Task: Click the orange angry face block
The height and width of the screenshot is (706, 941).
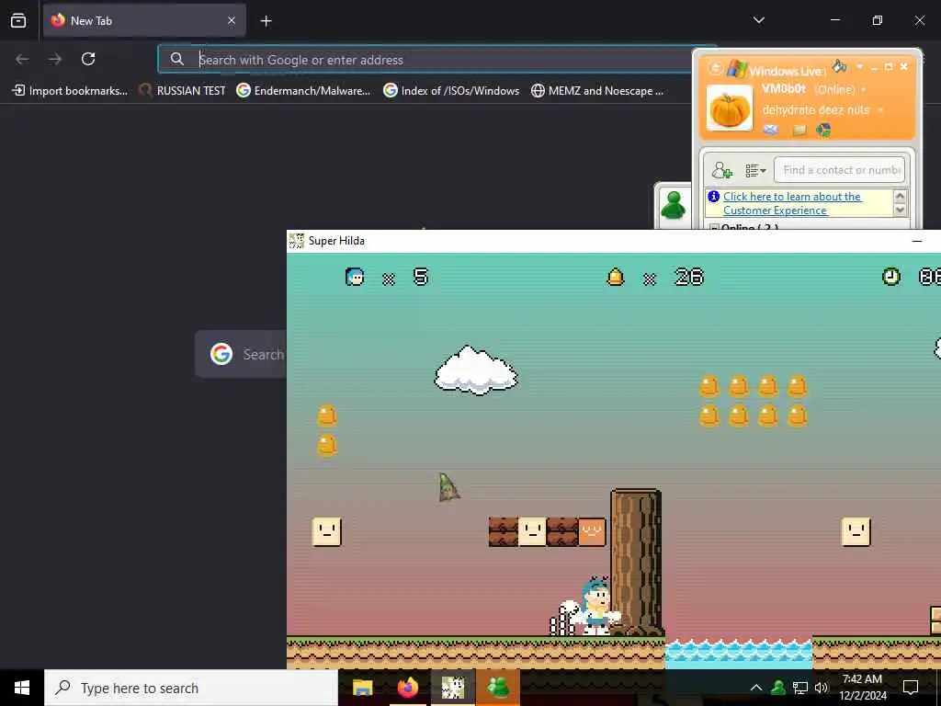Action: [592, 532]
